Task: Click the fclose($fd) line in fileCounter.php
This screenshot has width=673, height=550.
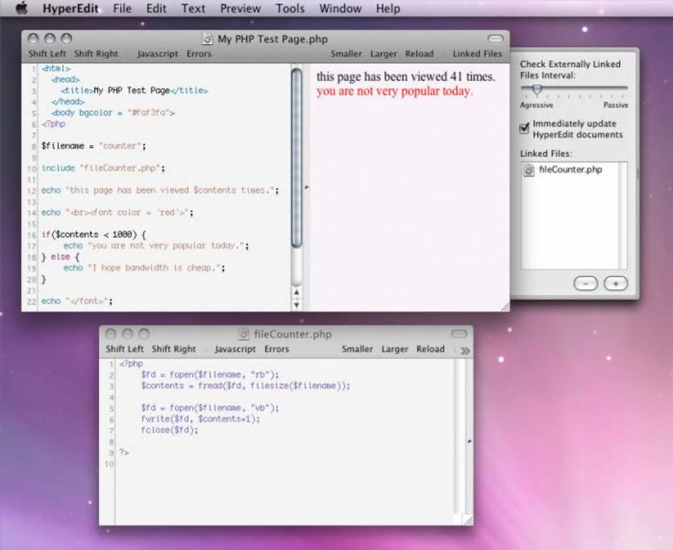Action: tap(170, 430)
